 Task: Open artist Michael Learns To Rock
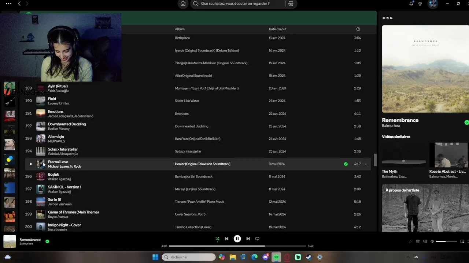point(64,167)
